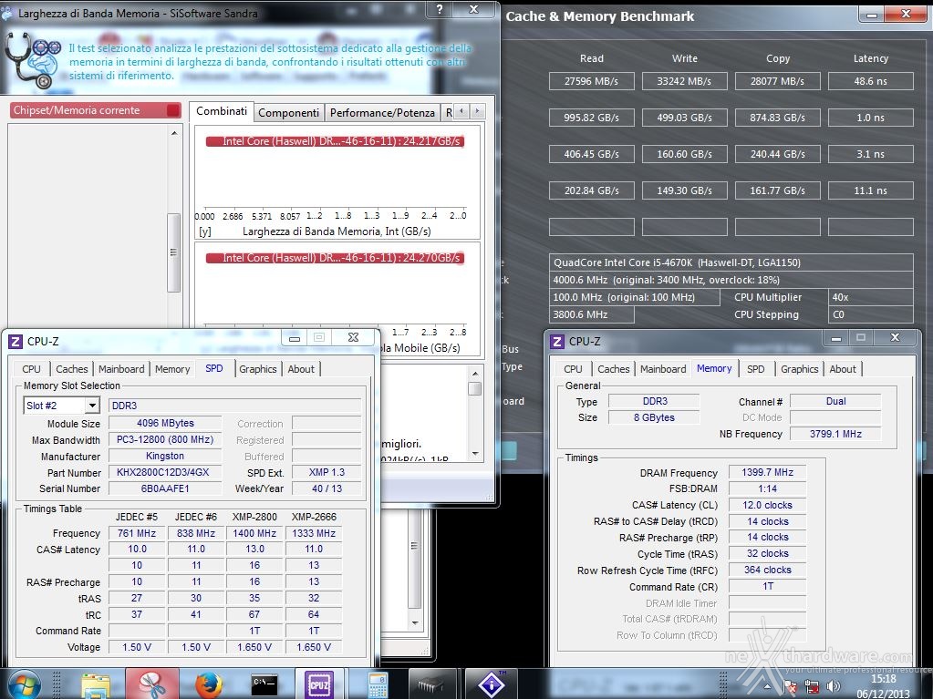The height and width of the screenshot is (699, 933).
Task: Click the Sandra stethoscope brain icon
Action: (33, 59)
